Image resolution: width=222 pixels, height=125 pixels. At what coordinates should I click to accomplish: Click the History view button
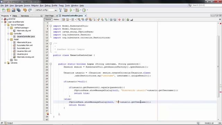point(56,19)
